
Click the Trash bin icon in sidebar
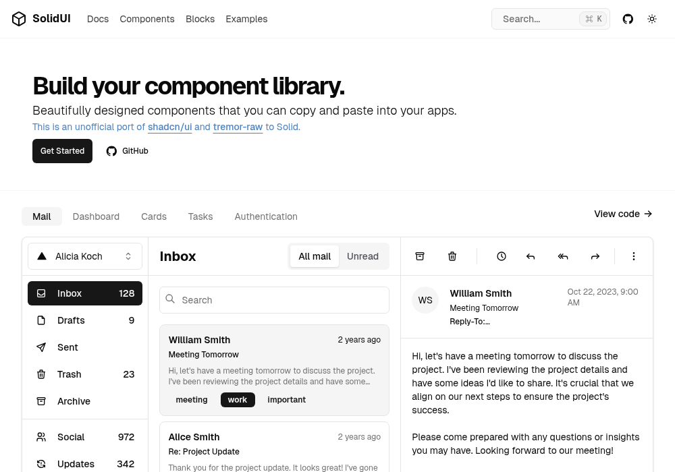41,374
